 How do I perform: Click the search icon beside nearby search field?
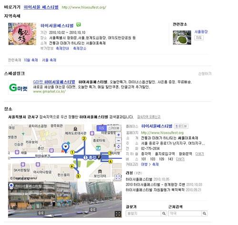[204, 214]
